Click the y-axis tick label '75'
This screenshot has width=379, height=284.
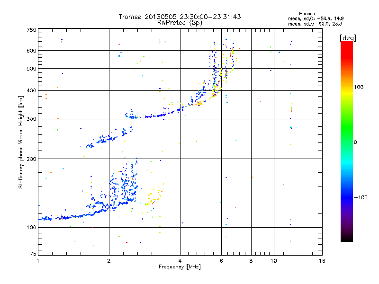(33, 254)
